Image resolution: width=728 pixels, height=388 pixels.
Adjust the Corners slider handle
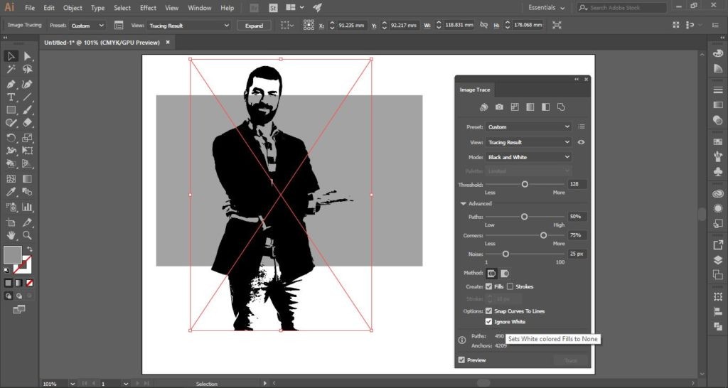click(x=543, y=235)
